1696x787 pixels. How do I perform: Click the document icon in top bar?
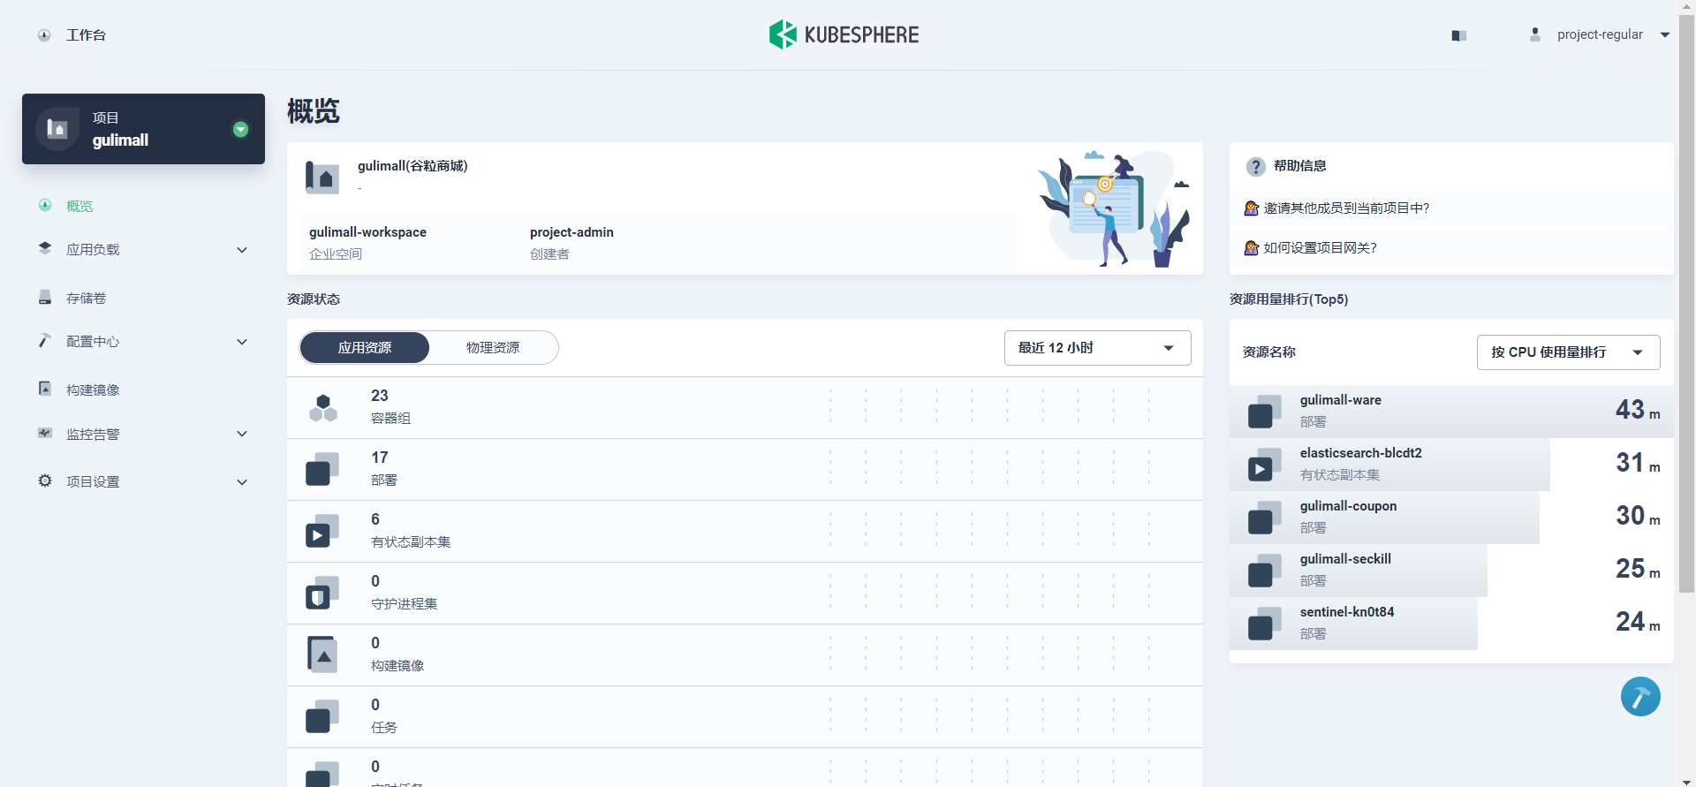tap(1459, 35)
